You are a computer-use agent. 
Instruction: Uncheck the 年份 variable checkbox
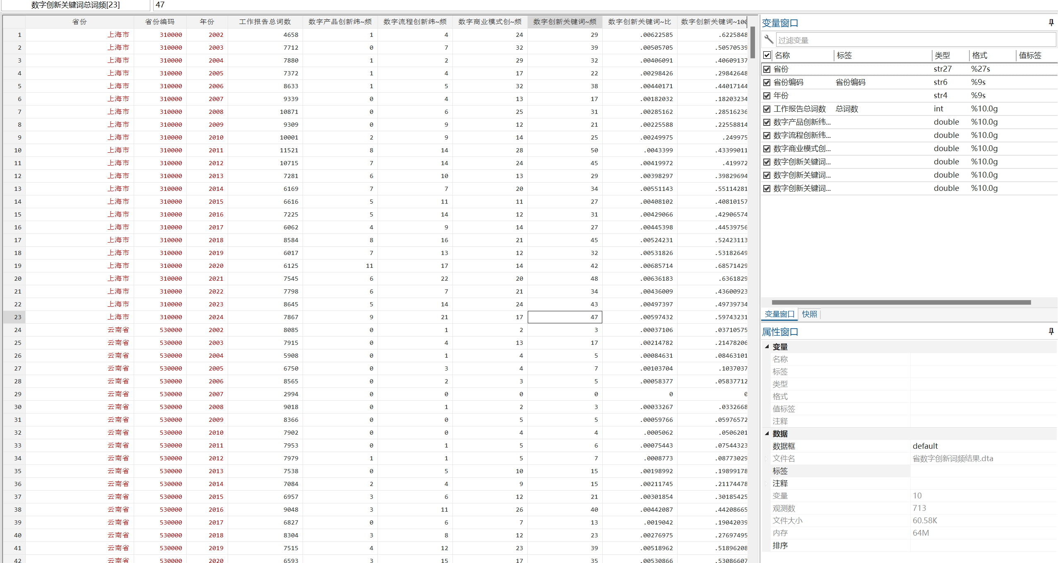coord(767,96)
